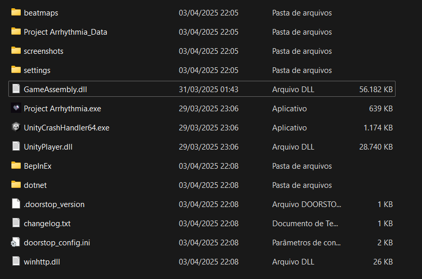Click the date 31/03/2025 01:43
Viewport: 422px width, 279px height.
(208, 89)
